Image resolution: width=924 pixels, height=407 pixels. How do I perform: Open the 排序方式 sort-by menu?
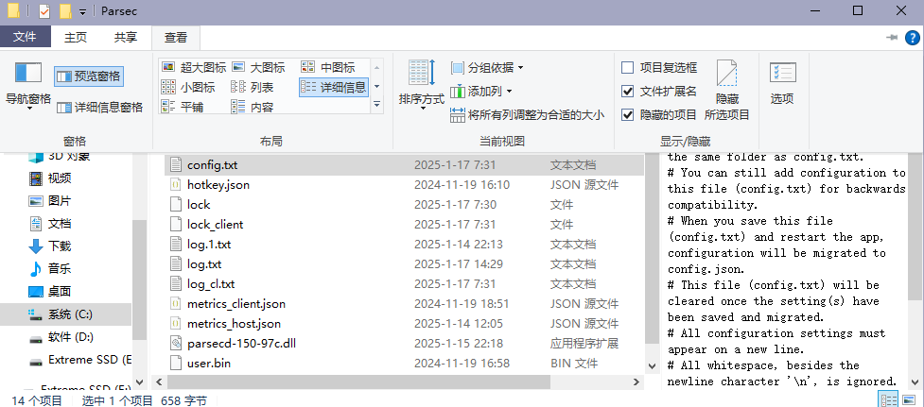tap(422, 83)
